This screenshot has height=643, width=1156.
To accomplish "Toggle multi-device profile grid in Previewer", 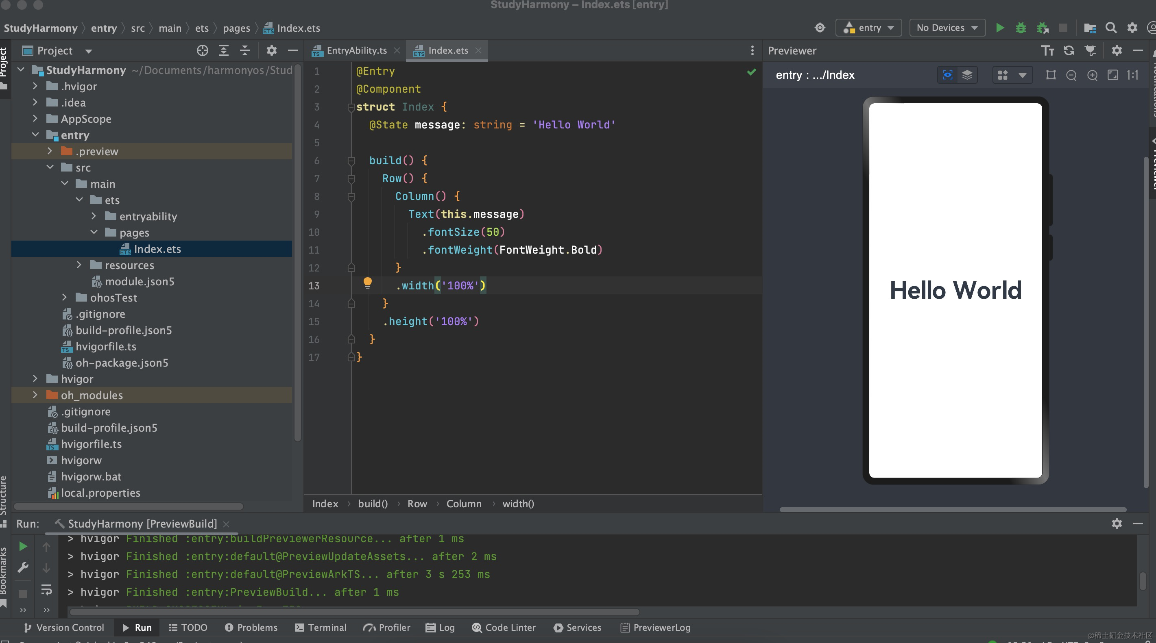I will coord(1003,75).
